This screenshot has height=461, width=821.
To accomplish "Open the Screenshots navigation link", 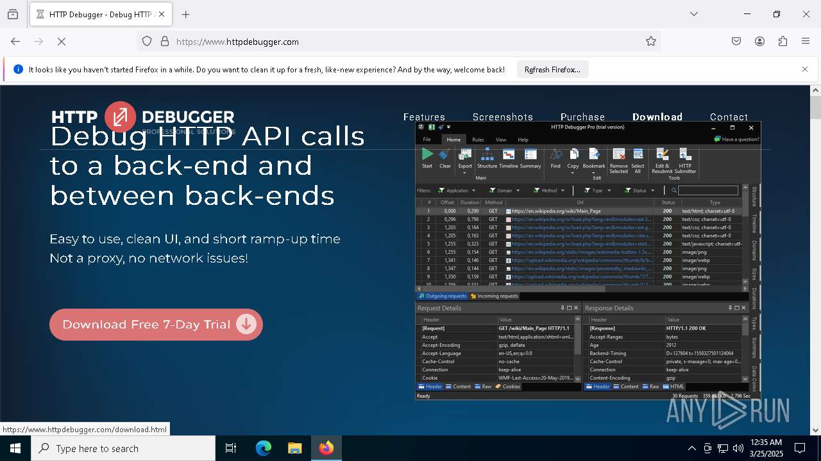I will tap(503, 117).
